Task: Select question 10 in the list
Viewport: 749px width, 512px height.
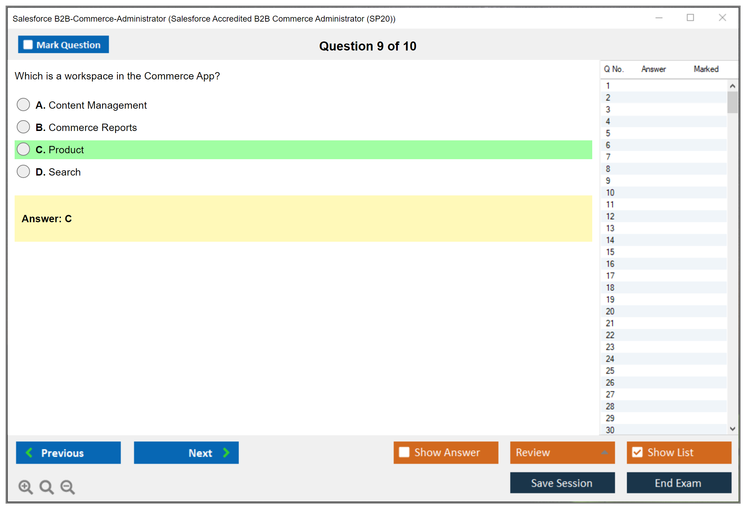Action: (x=610, y=193)
